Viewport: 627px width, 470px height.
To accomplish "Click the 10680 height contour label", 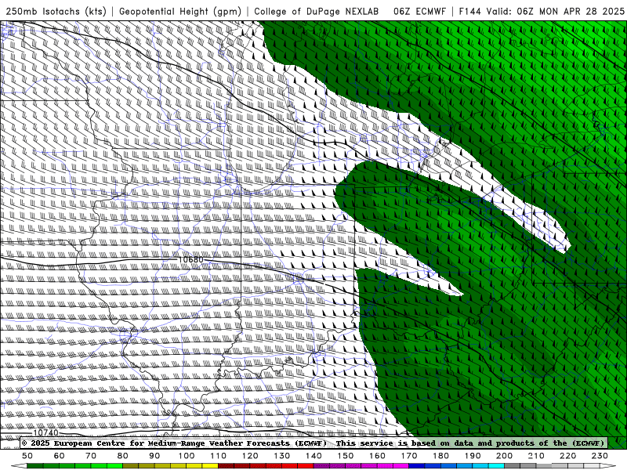I will [x=190, y=260].
